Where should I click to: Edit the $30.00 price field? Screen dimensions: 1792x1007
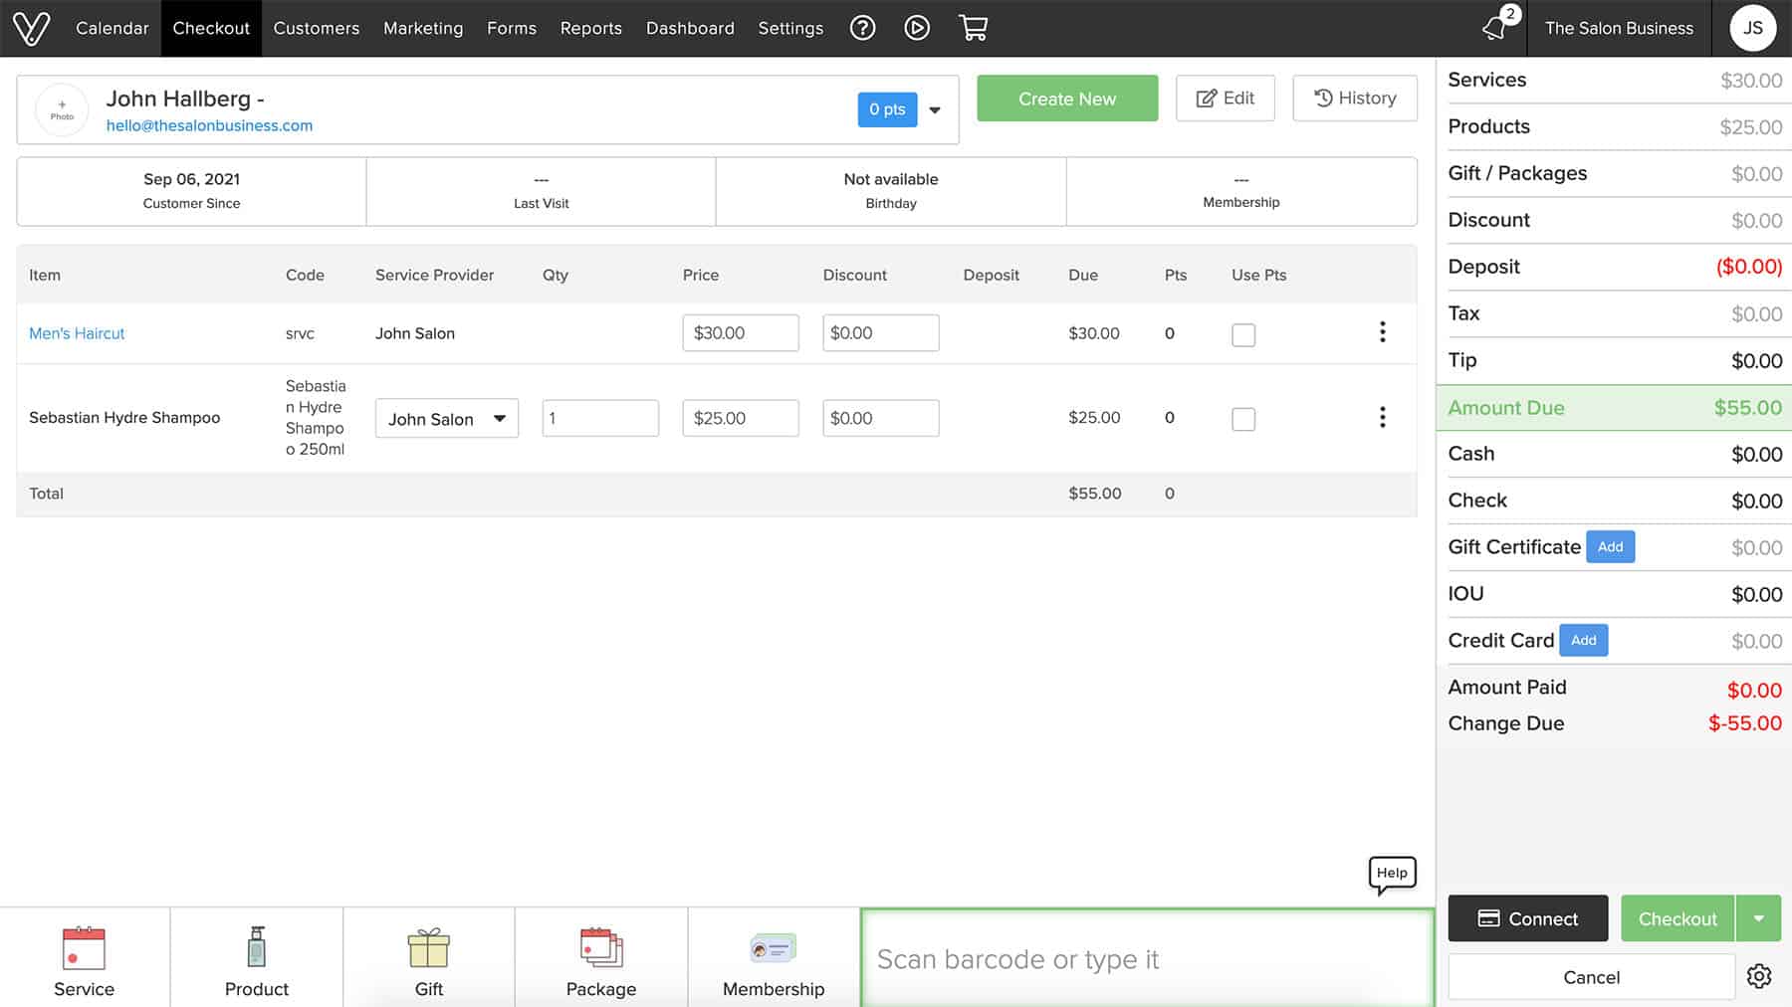(741, 332)
